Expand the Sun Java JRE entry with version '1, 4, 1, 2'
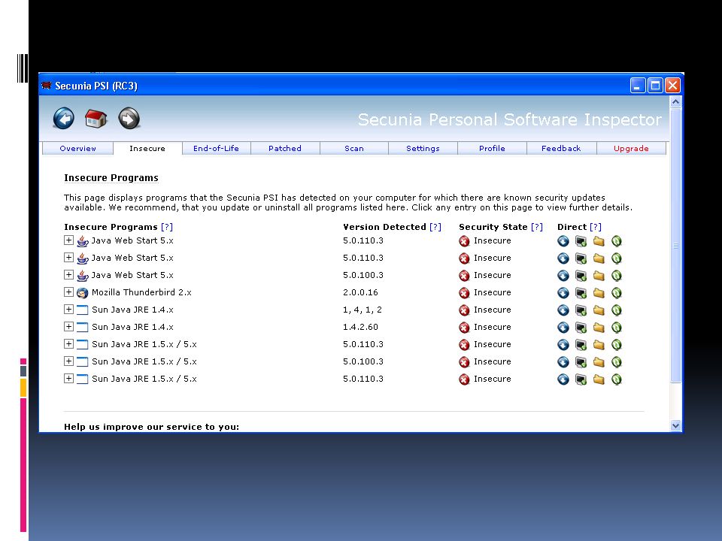This screenshot has width=722, height=541. point(68,309)
